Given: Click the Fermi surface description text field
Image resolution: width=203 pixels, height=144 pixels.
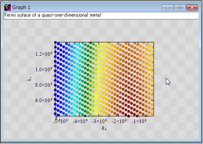Looking at the screenshot, I should click(101, 15).
